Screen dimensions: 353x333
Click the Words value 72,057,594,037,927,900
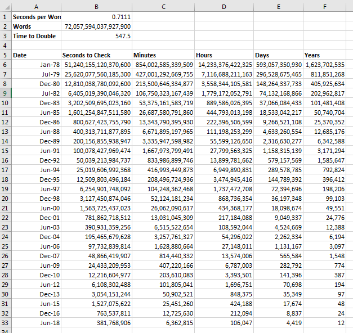click(96, 26)
